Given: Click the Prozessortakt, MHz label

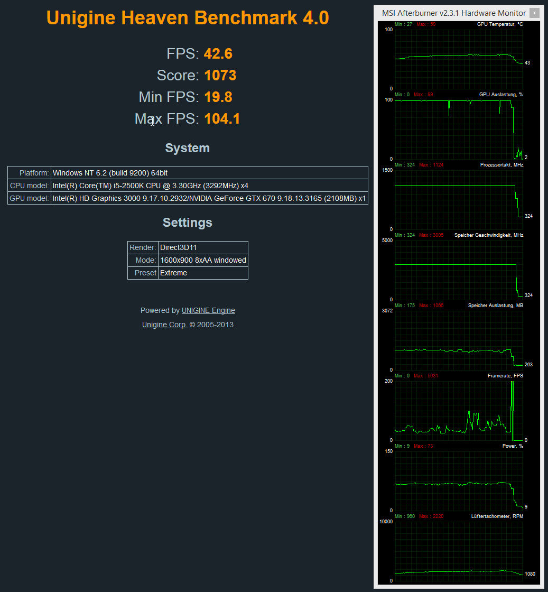Looking at the screenshot, I should 501,164.
